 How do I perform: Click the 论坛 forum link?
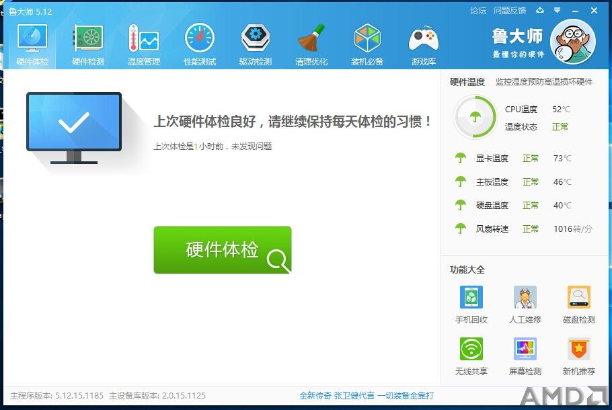click(x=478, y=11)
